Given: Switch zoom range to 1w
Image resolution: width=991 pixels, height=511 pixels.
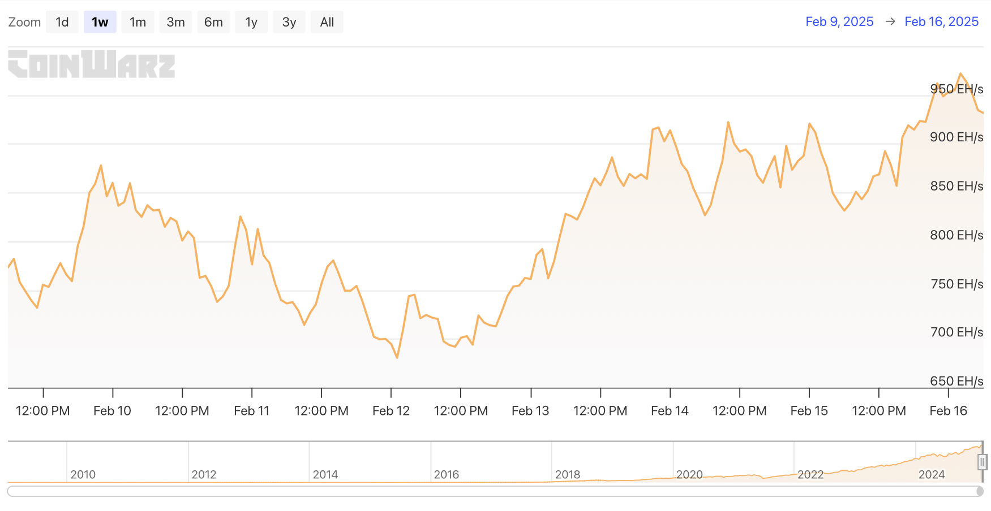Looking at the screenshot, I should pyautogui.click(x=100, y=22).
